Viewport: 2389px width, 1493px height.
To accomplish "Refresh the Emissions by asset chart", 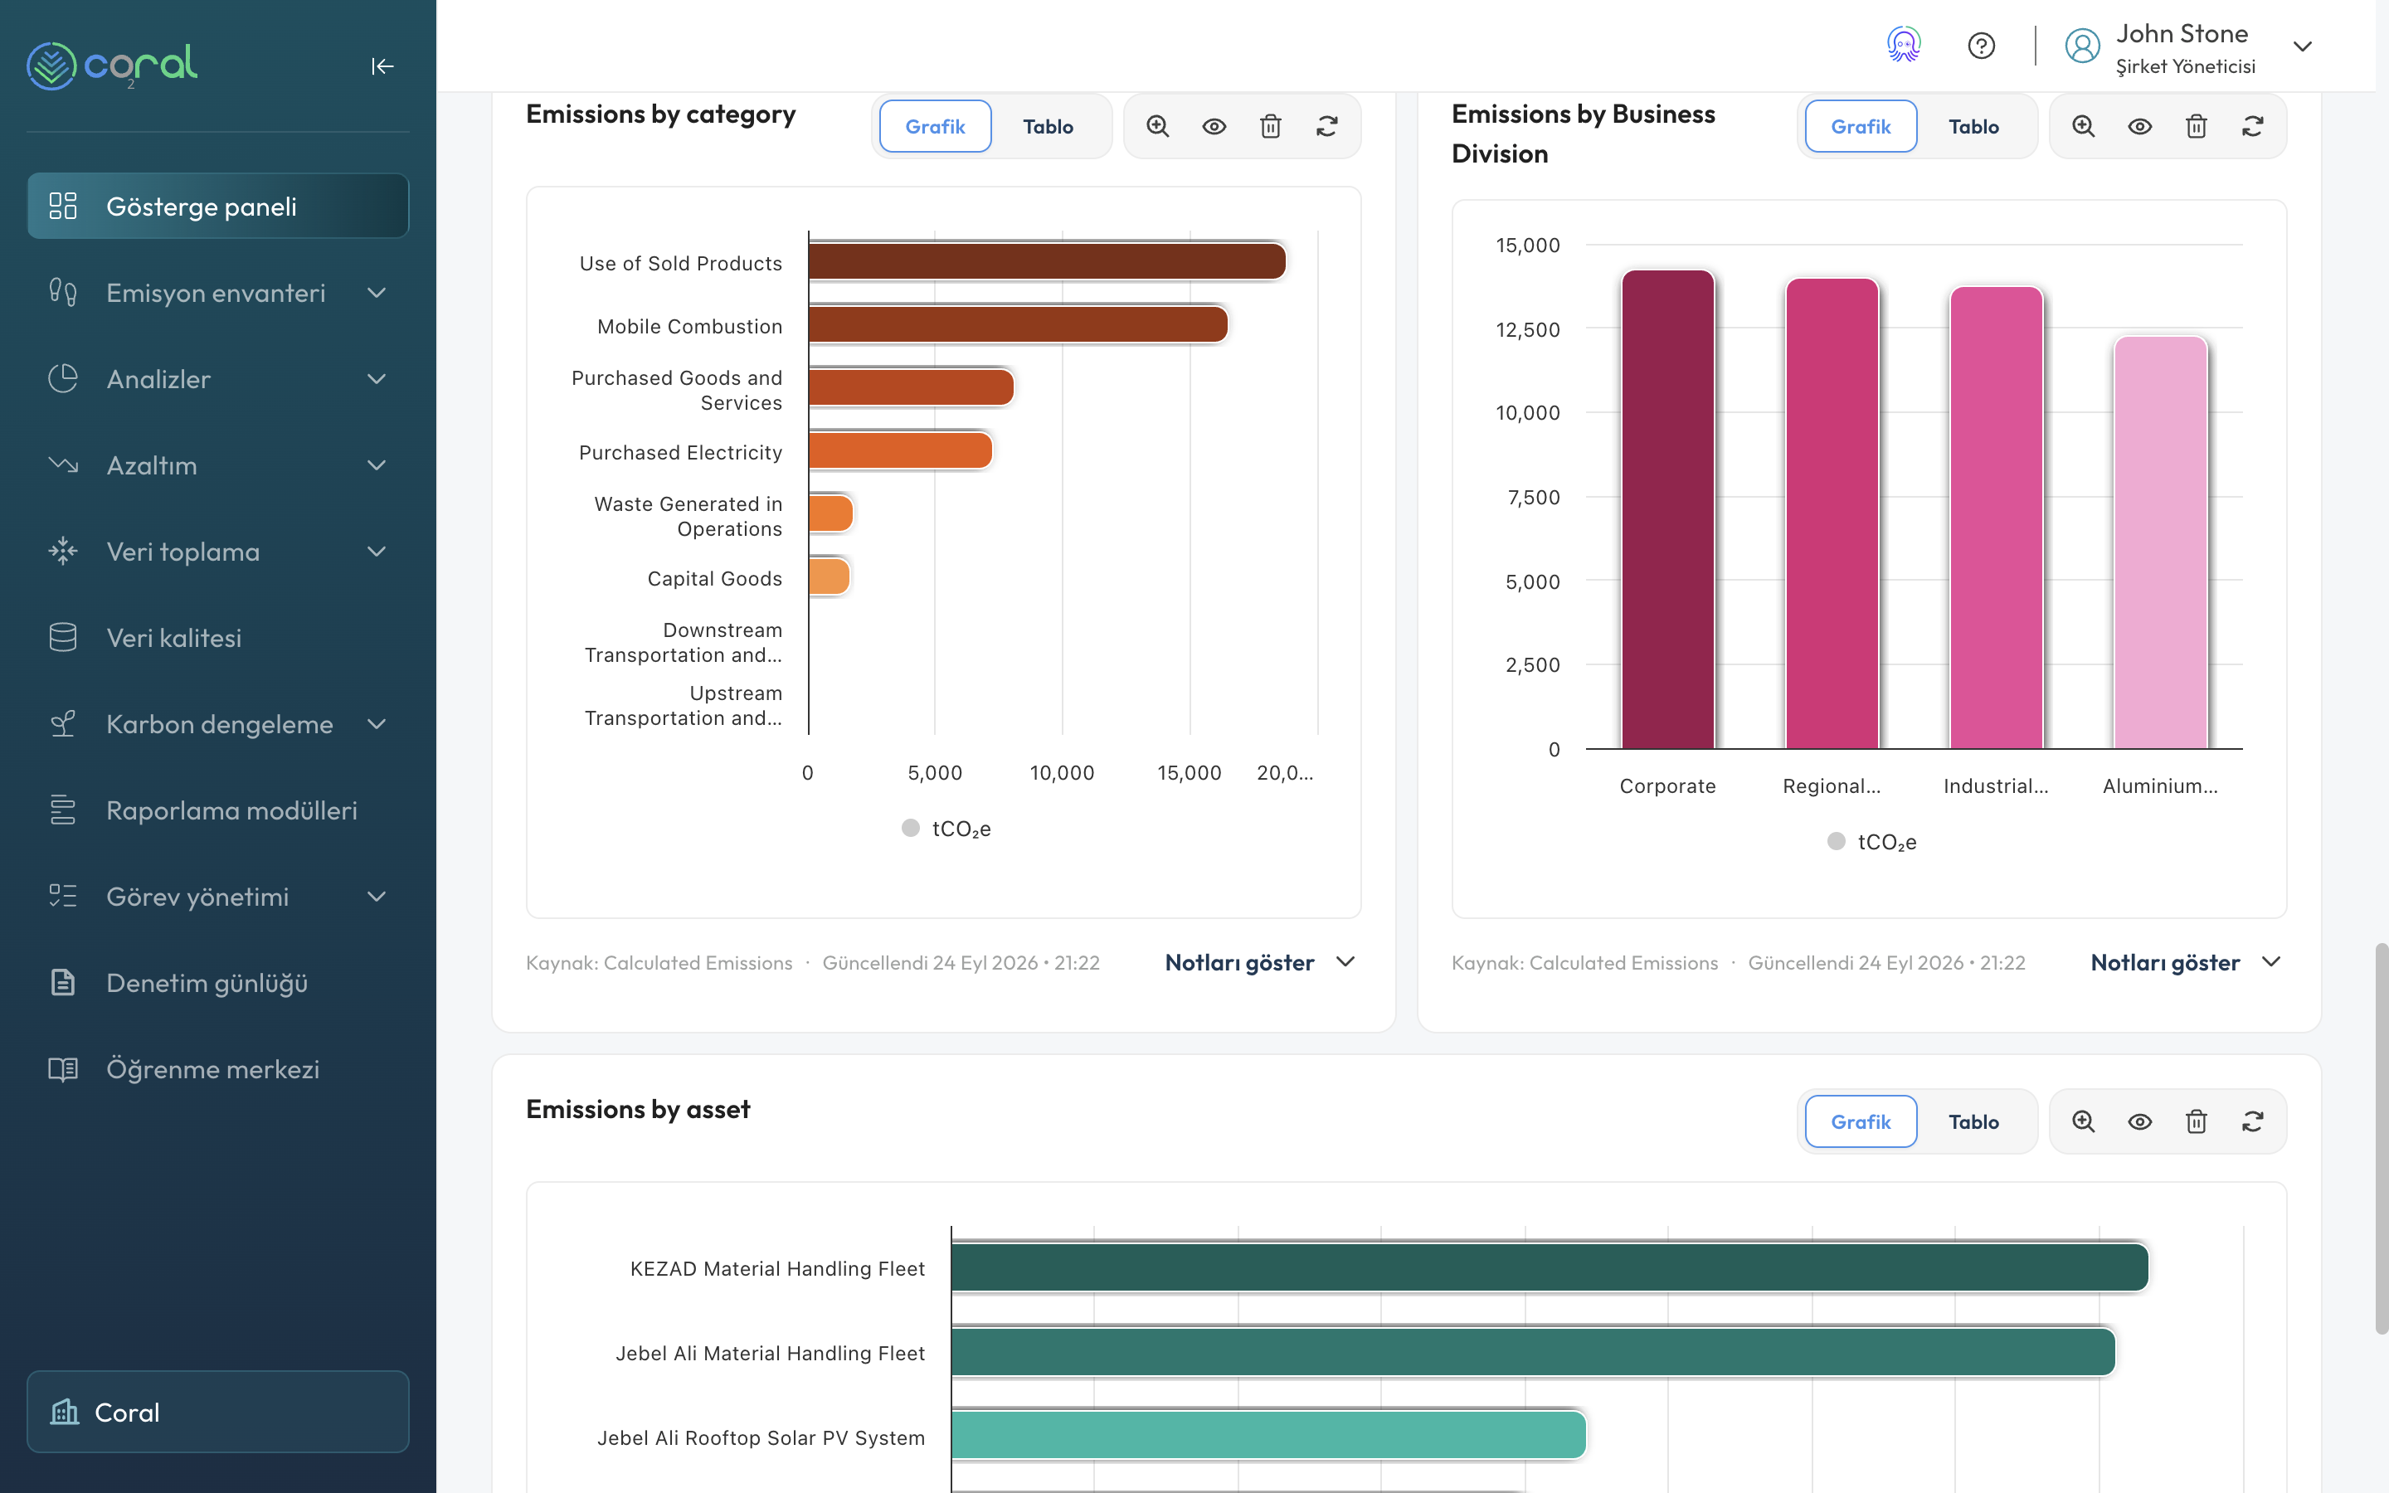I will pyautogui.click(x=2253, y=1121).
